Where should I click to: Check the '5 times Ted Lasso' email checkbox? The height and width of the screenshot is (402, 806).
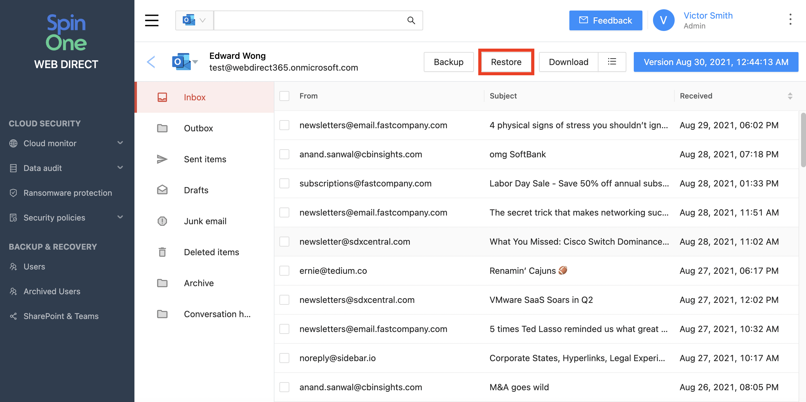pos(284,329)
